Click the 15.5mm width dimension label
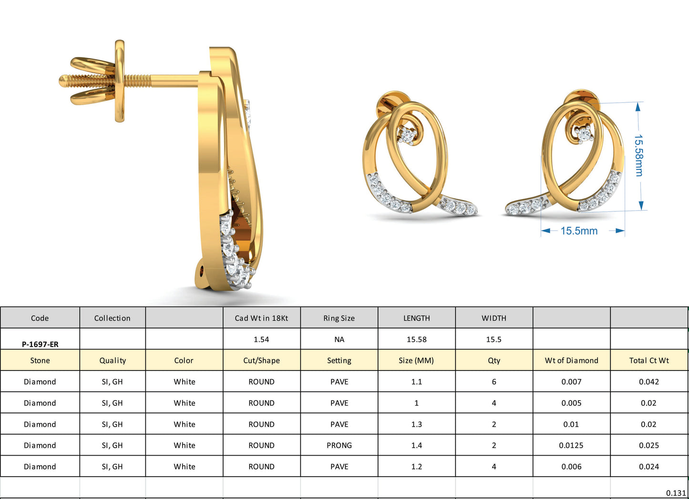The image size is (689, 499). (x=579, y=231)
